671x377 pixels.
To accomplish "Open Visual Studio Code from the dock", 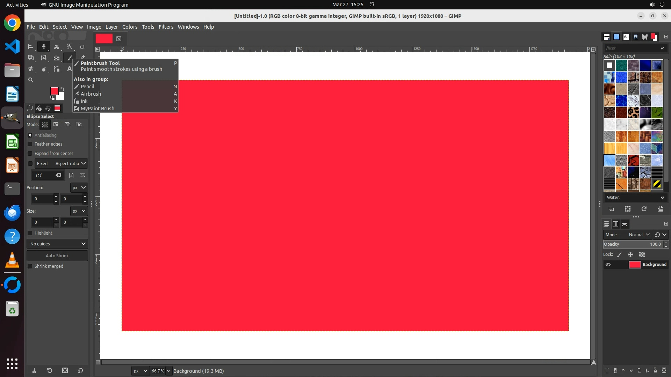I will tap(12, 46).
